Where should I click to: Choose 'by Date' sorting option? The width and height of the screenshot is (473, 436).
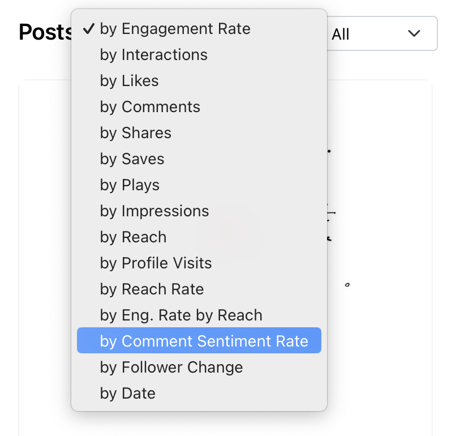click(x=127, y=394)
